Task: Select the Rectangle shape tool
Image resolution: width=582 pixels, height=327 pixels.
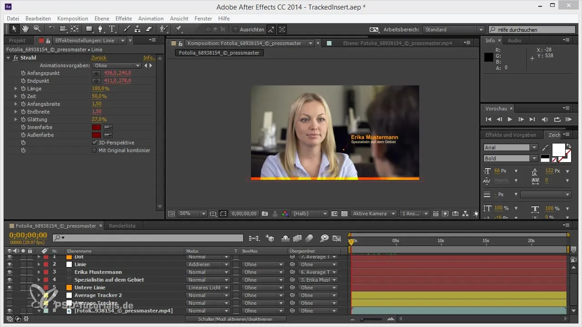Action: [89, 29]
